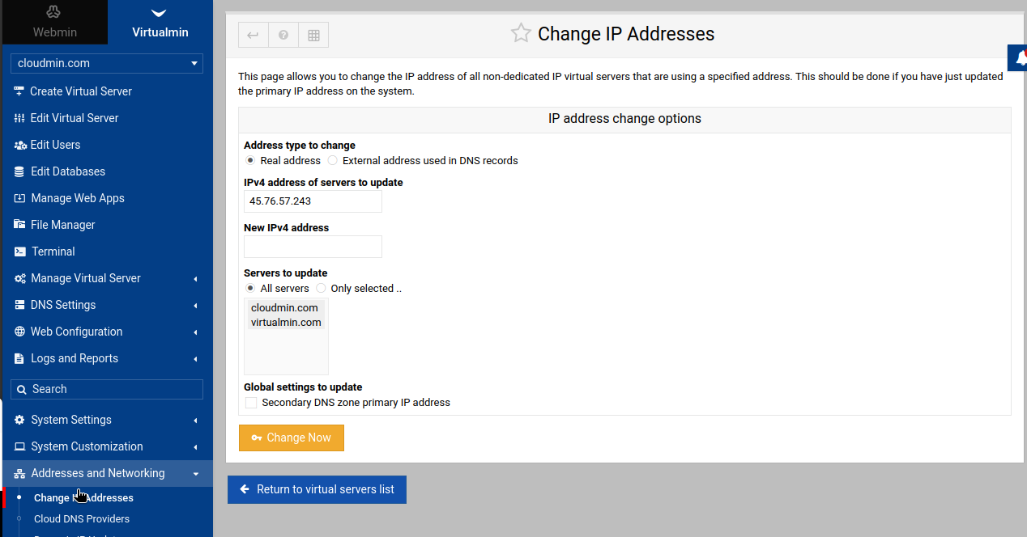
Task: Click the New IPv4 address field
Action: [x=313, y=247]
